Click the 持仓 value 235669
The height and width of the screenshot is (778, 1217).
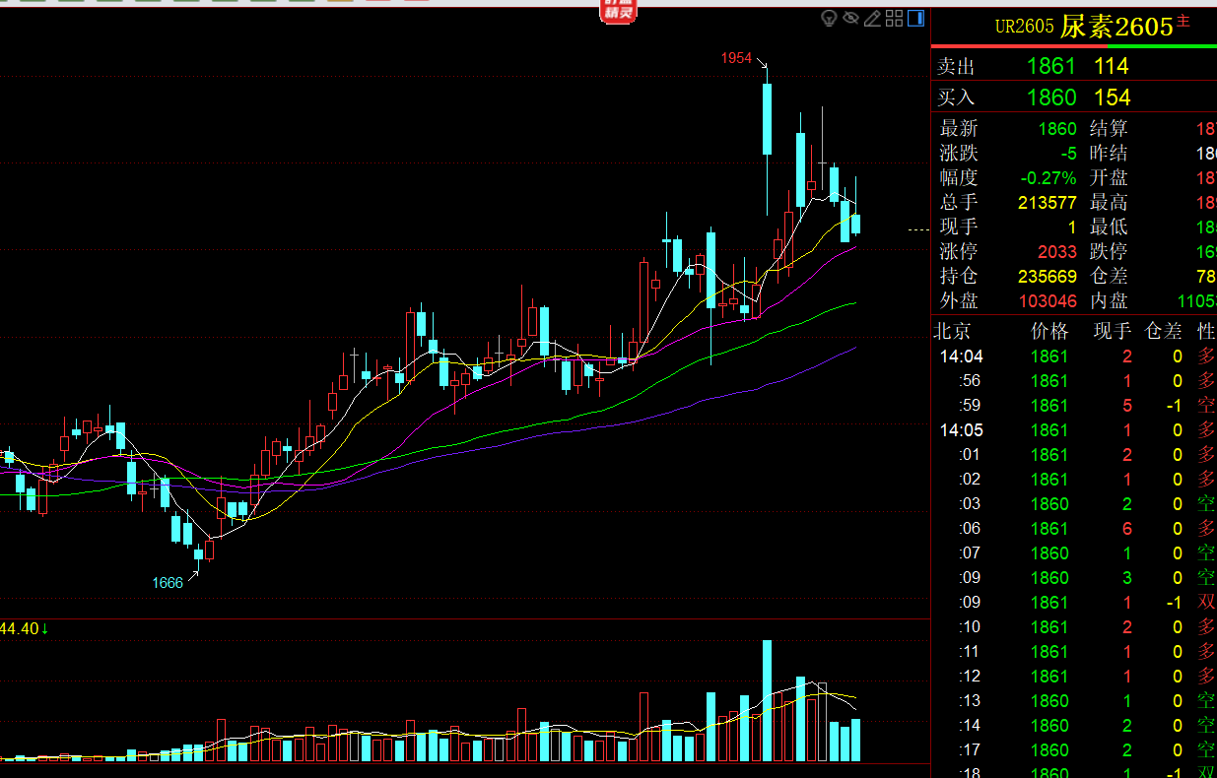pyautogui.click(x=1046, y=277)
